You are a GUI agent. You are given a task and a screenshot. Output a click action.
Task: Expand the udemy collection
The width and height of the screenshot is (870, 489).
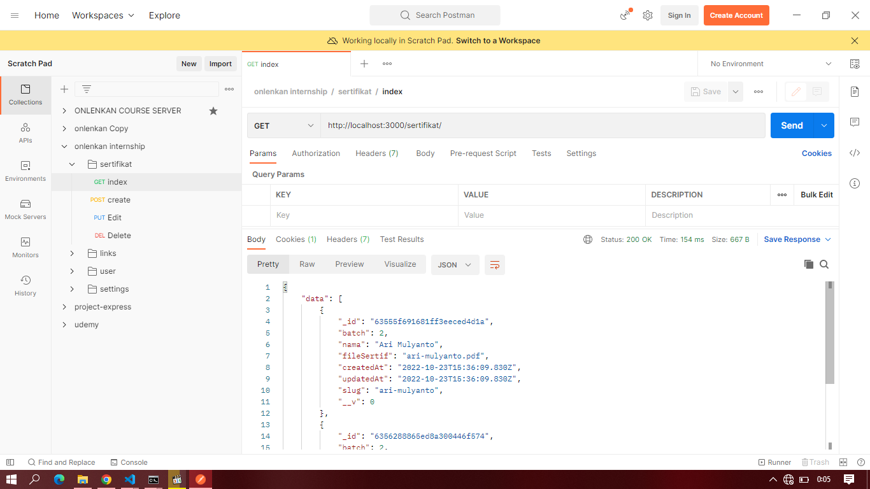pyautogui.click(x=64, y=325)
